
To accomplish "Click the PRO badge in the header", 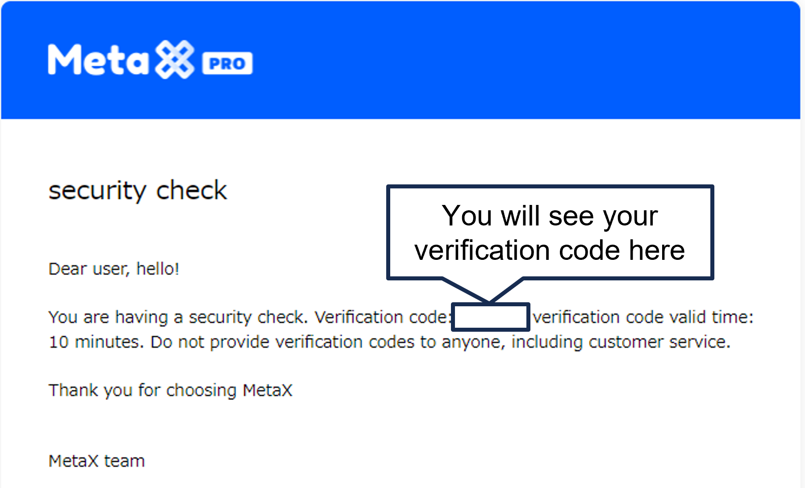I will (227, 63).
